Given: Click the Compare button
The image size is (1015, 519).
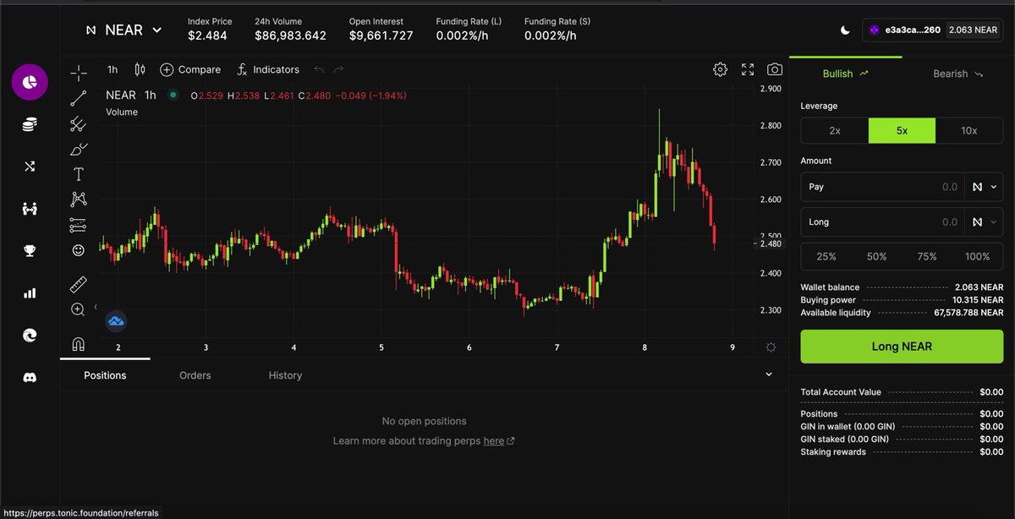Looking at the screenshot, I should (x=190, y=69).
